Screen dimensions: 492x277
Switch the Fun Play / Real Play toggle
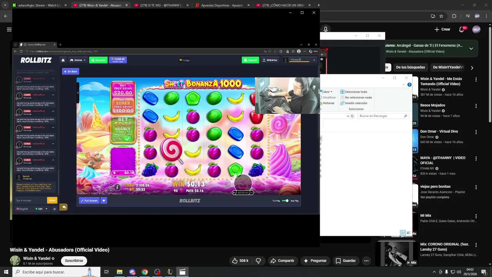pos(285,200)
